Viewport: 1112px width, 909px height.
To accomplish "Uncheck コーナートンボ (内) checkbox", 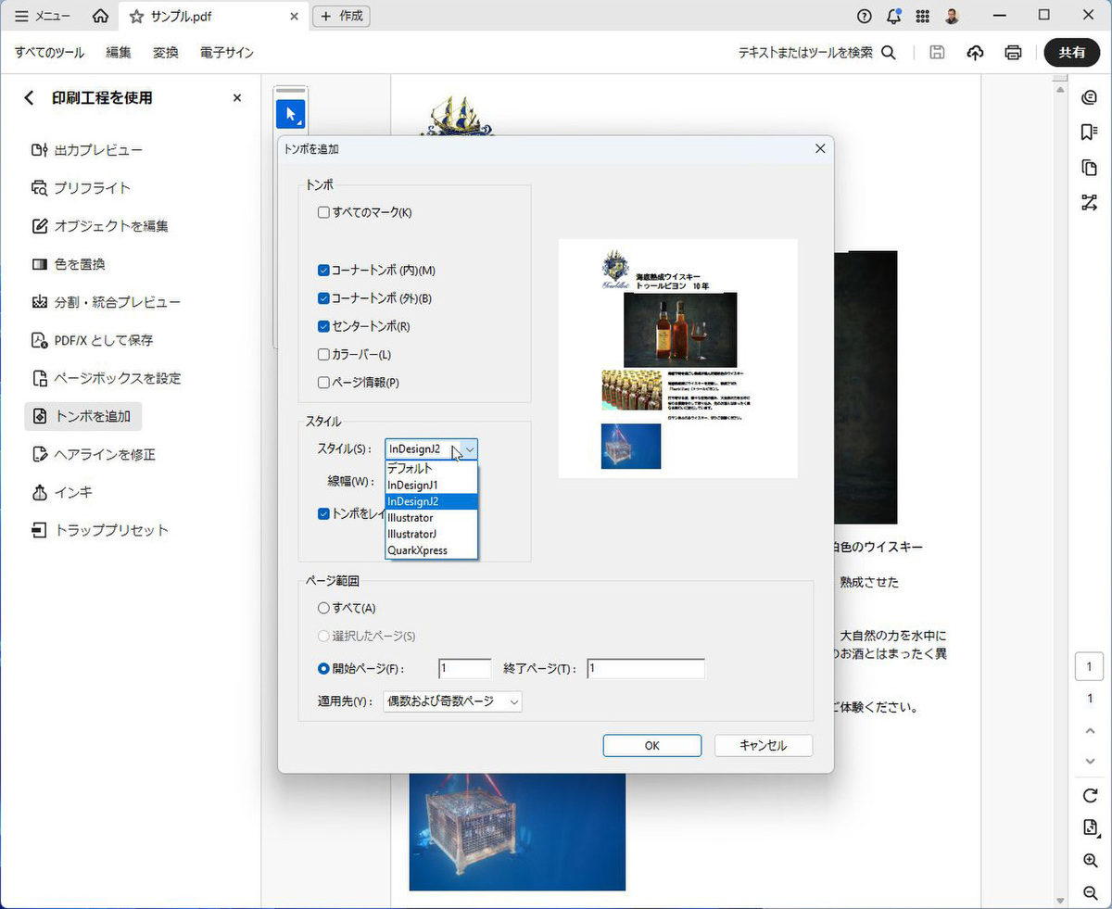I will tap(323, 271).
